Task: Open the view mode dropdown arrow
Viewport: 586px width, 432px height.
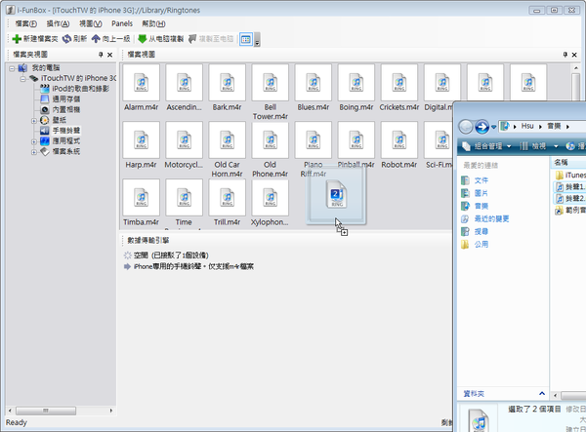Action: [x=257, y=39]
